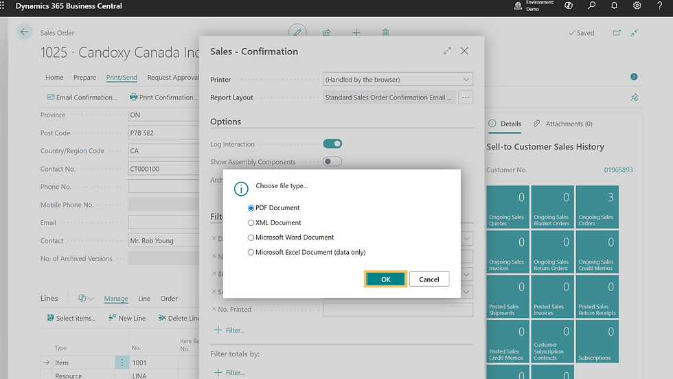
Task: Expand the Sales - Confirmation dialog
Action: pyautogui.click(x=447, y=51)
